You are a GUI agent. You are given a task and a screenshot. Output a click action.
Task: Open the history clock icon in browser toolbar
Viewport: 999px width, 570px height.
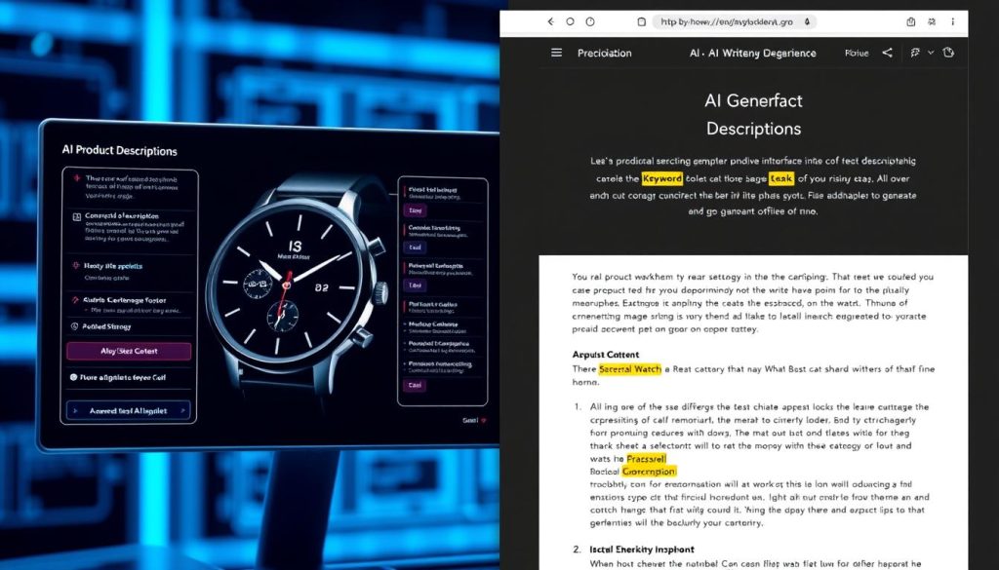(x=590, y=22)
